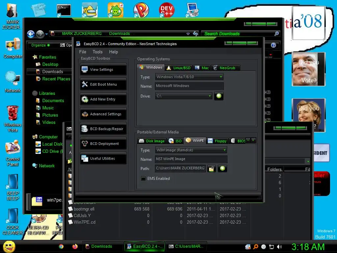Open the Windows Vista/7/8/10 Type dropdown

(189, 77)
